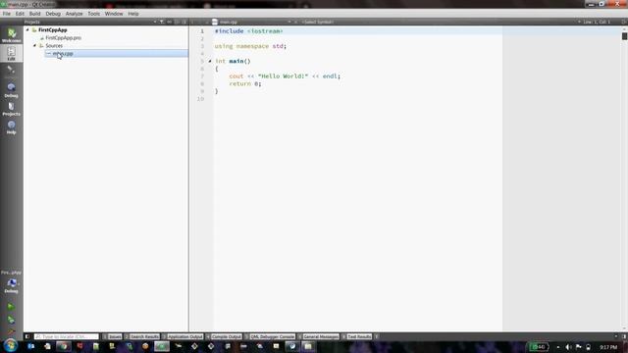
Task: Select the Sources folder row
Action: click(54, 46)
